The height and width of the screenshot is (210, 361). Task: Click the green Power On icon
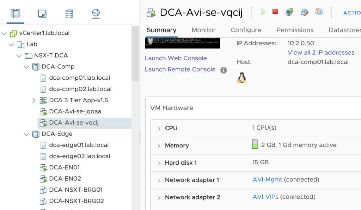pyautogui.click(x=263, y=12)
